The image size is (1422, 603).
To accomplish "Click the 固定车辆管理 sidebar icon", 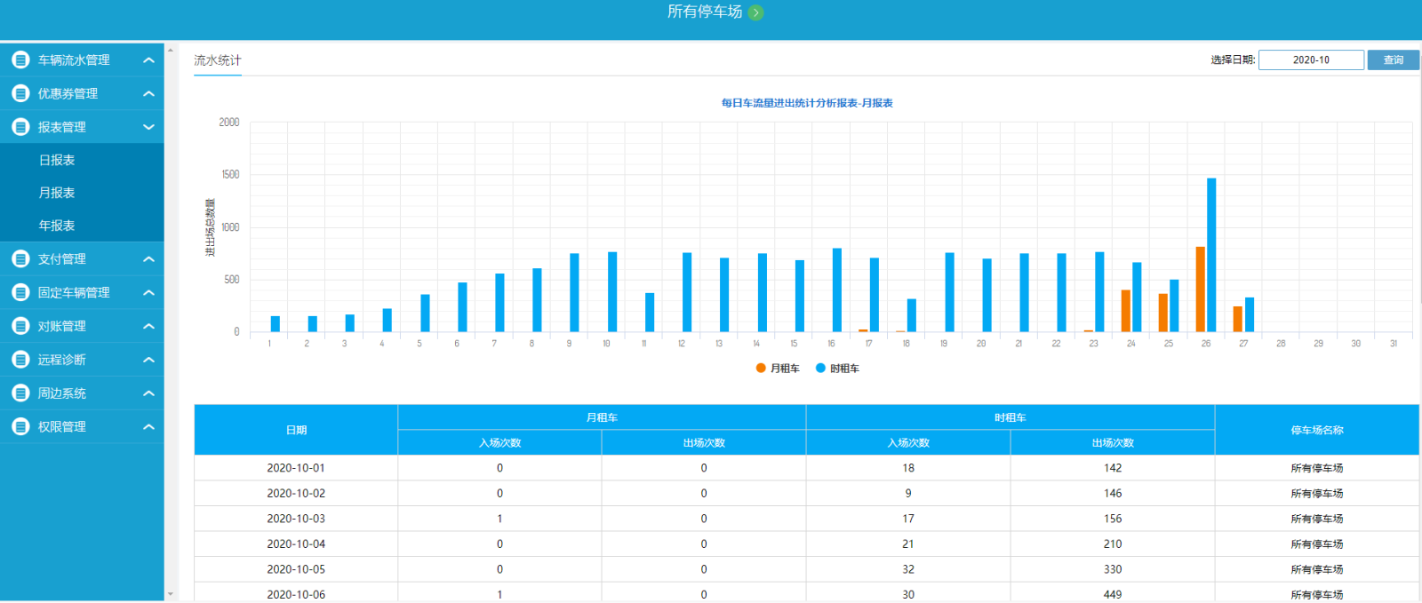I will [x=20, y=292].
